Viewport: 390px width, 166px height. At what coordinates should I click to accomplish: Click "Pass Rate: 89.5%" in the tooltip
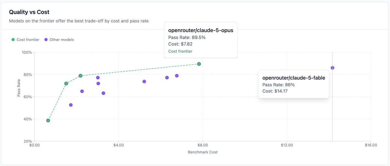187,38
